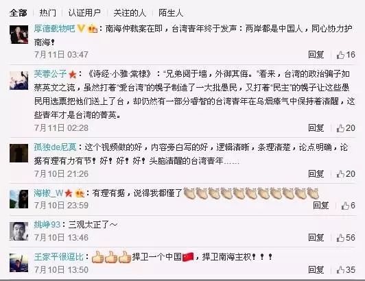Click 回复 under the 姚峥93 comment
365x281 pixels.
[316, 238]
